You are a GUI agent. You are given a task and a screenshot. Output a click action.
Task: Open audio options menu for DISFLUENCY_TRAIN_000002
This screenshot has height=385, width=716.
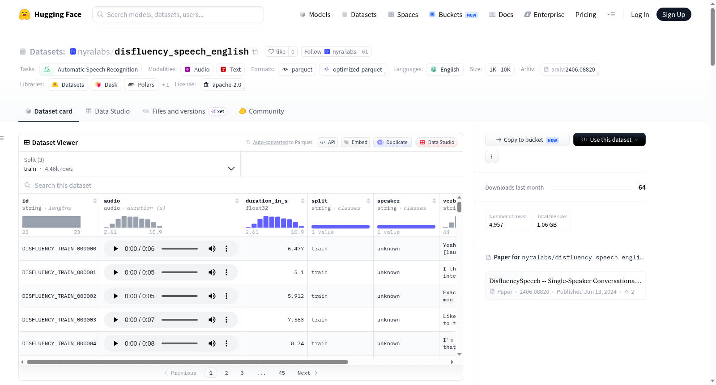coord(226,296)
